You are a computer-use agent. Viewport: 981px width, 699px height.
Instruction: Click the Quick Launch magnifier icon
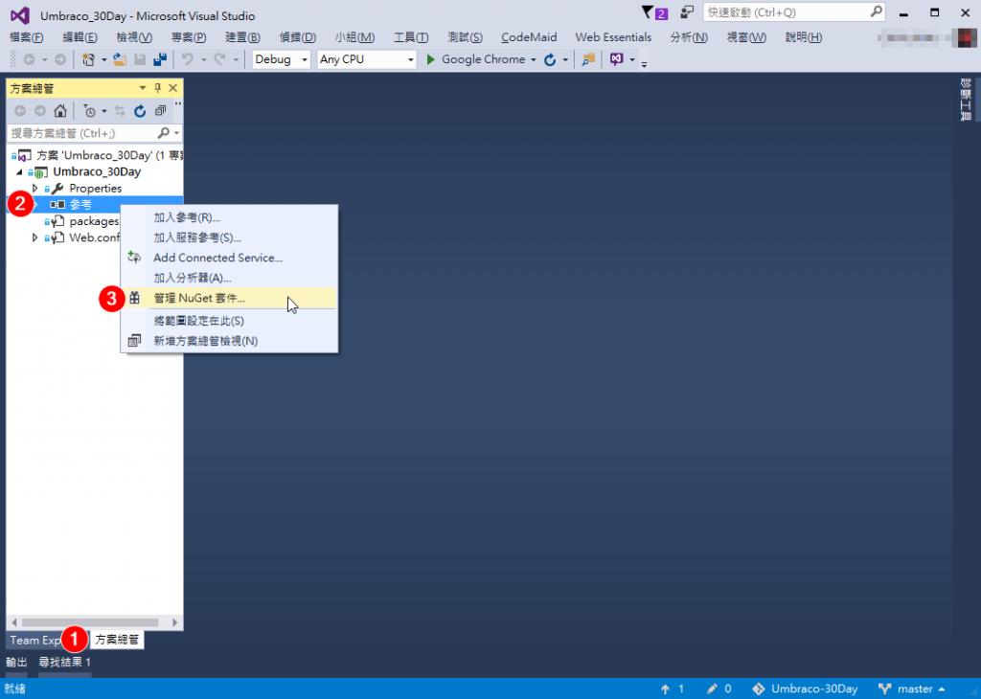pos(876,11)
